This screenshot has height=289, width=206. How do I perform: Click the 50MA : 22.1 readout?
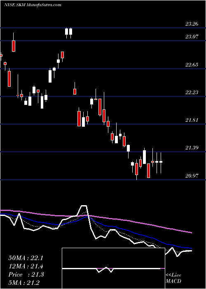click(26, 258)
